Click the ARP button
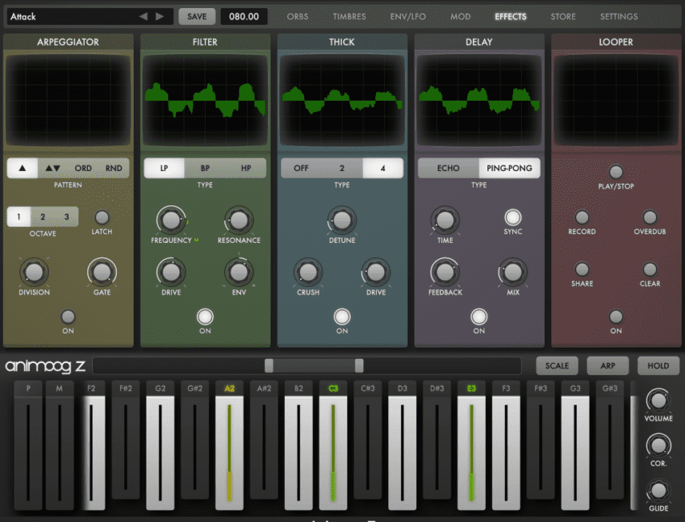Viewport: 685px width, 522px height. point(607,366)
